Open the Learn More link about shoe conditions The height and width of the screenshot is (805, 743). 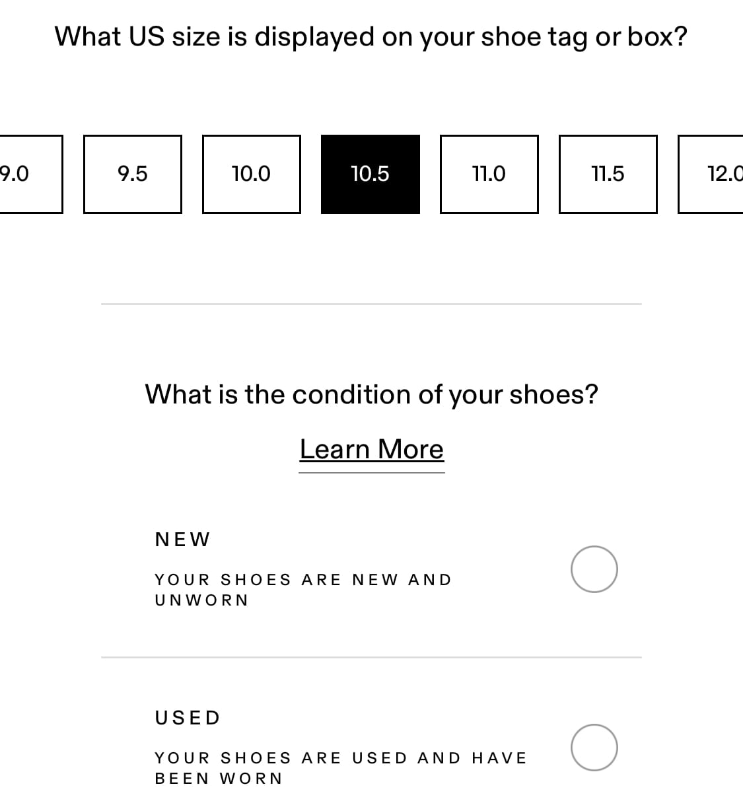(x=372, y=449)
